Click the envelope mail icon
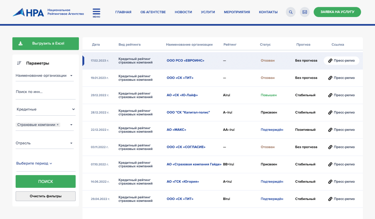 coord(305,12)
